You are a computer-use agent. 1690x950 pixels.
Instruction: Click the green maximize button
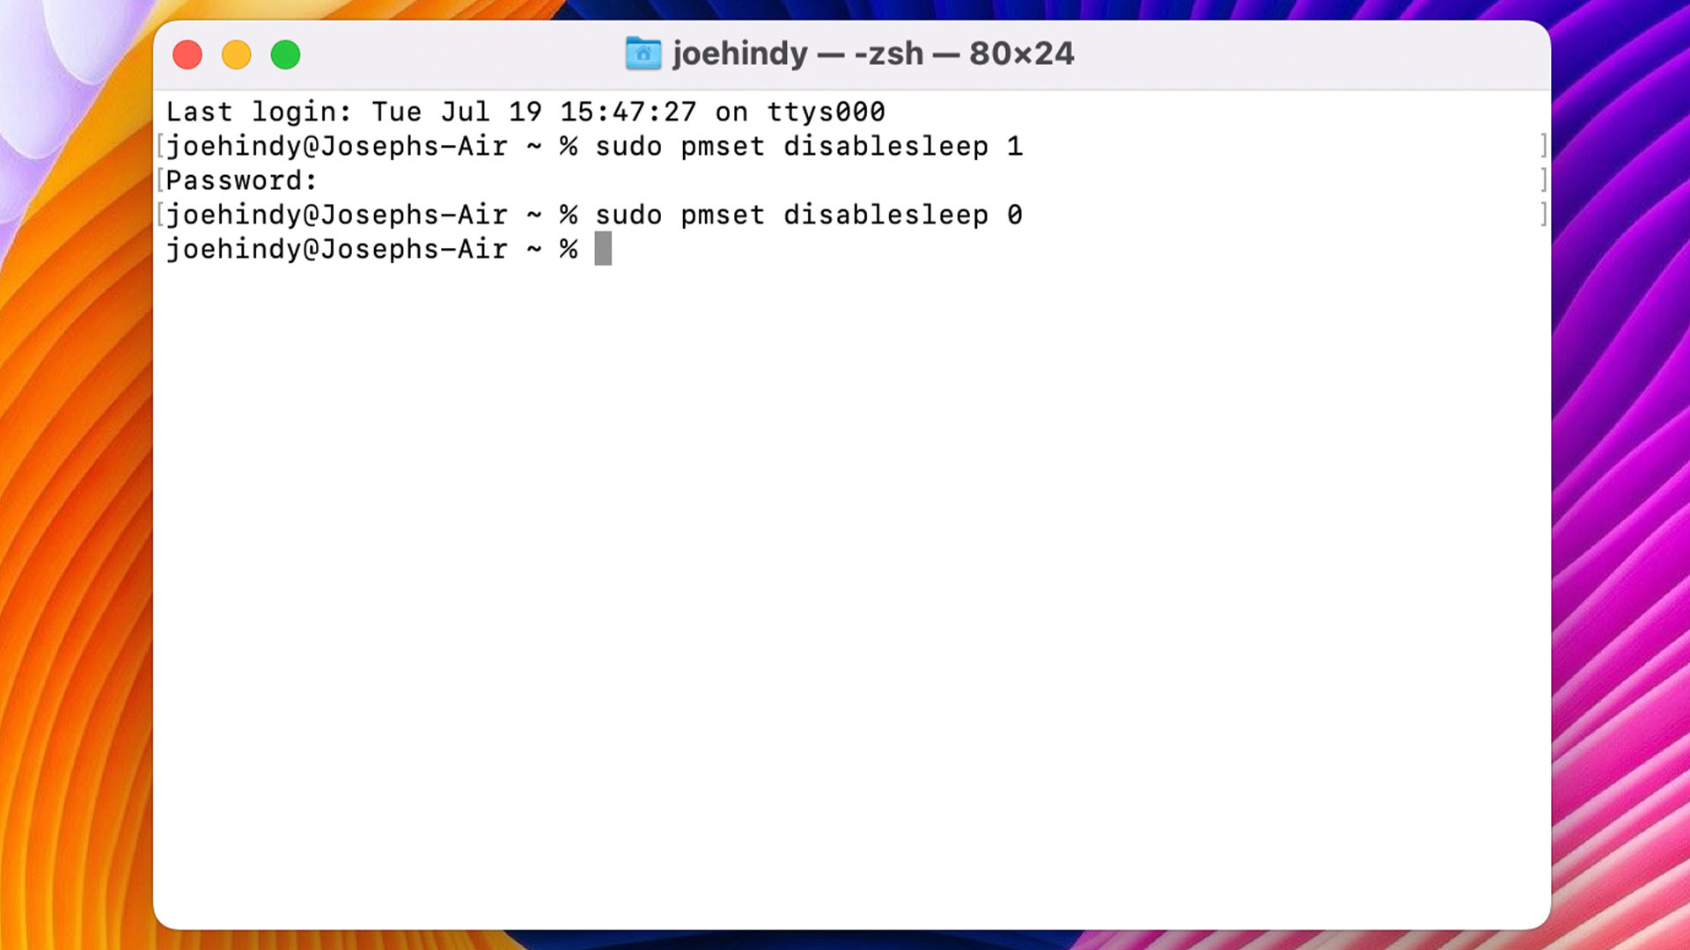click(287, 55)
